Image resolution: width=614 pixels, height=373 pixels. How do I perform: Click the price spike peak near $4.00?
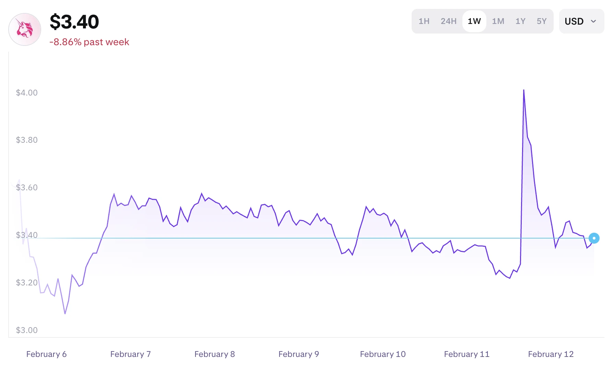(x=523, y=90)
